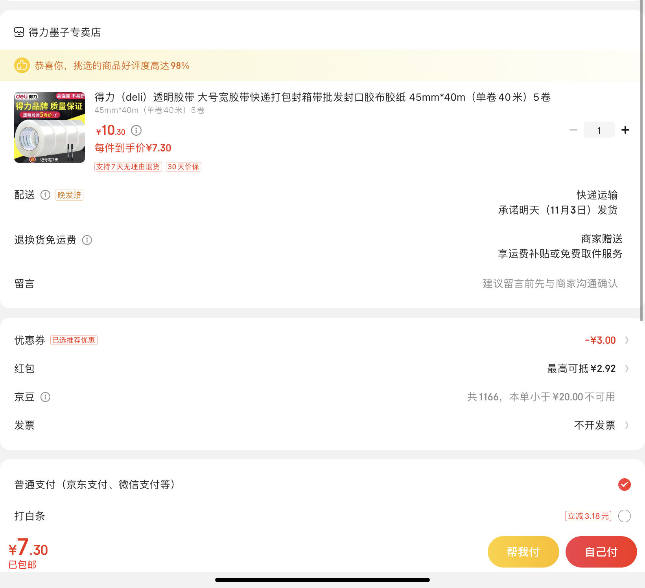Expand the 发票 row chevron
The width and height of the screenshot is (645, 588).
coord(627,425)
